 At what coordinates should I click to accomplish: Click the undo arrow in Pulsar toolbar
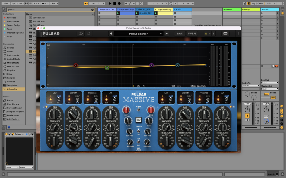click(81, 34)
